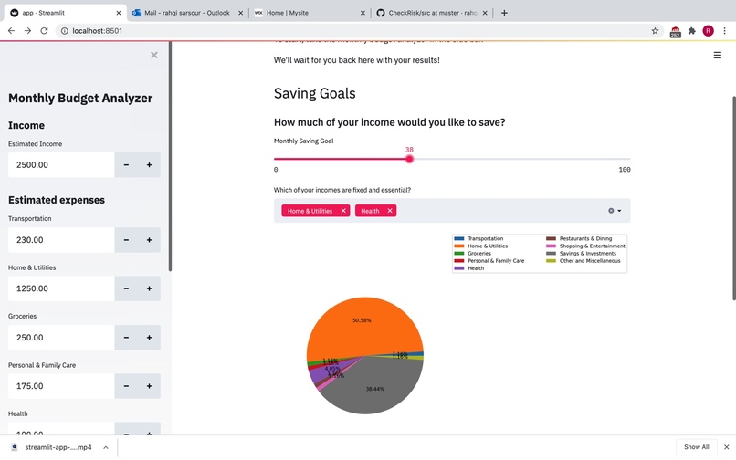Decrease Groceries expense
The width and height of the screenshot is (736, 460).
point(126,338)
